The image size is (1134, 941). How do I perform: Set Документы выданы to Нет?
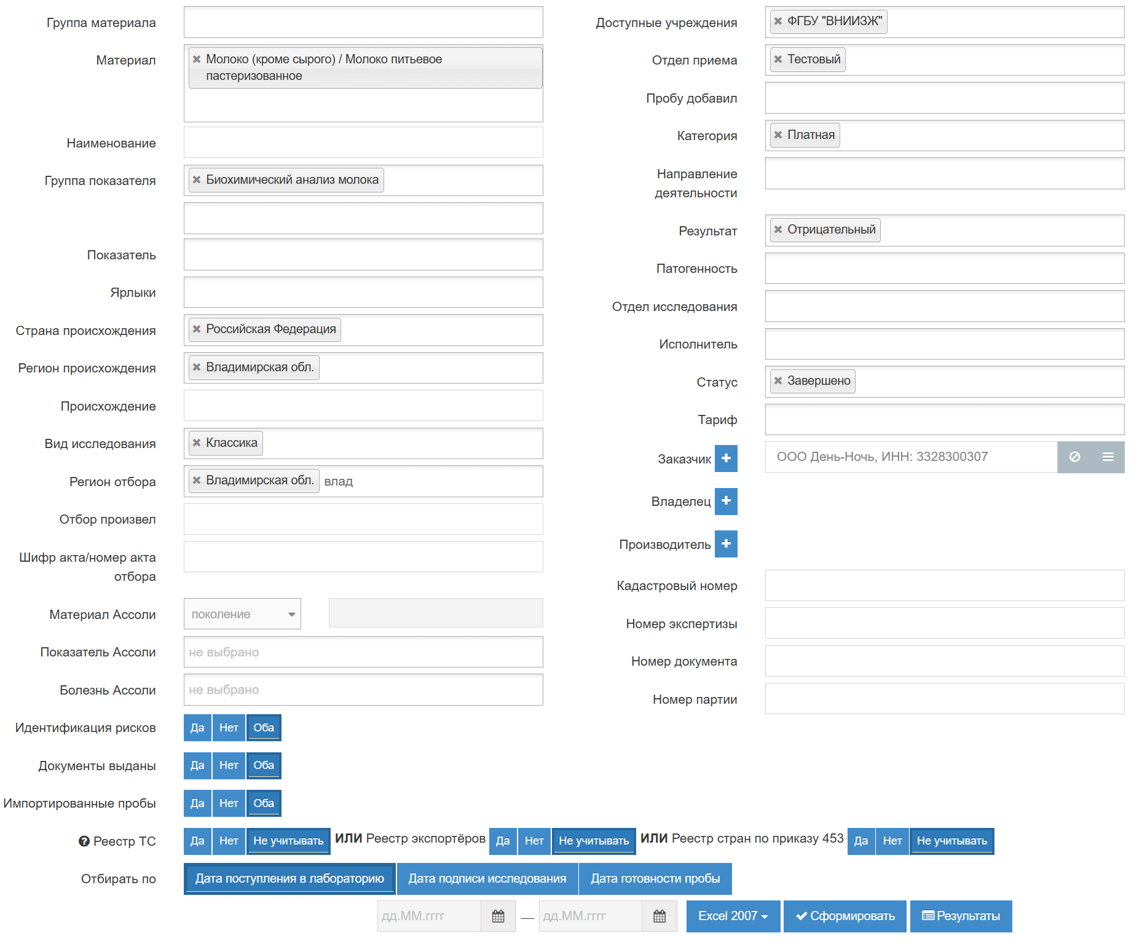point(229,766)
